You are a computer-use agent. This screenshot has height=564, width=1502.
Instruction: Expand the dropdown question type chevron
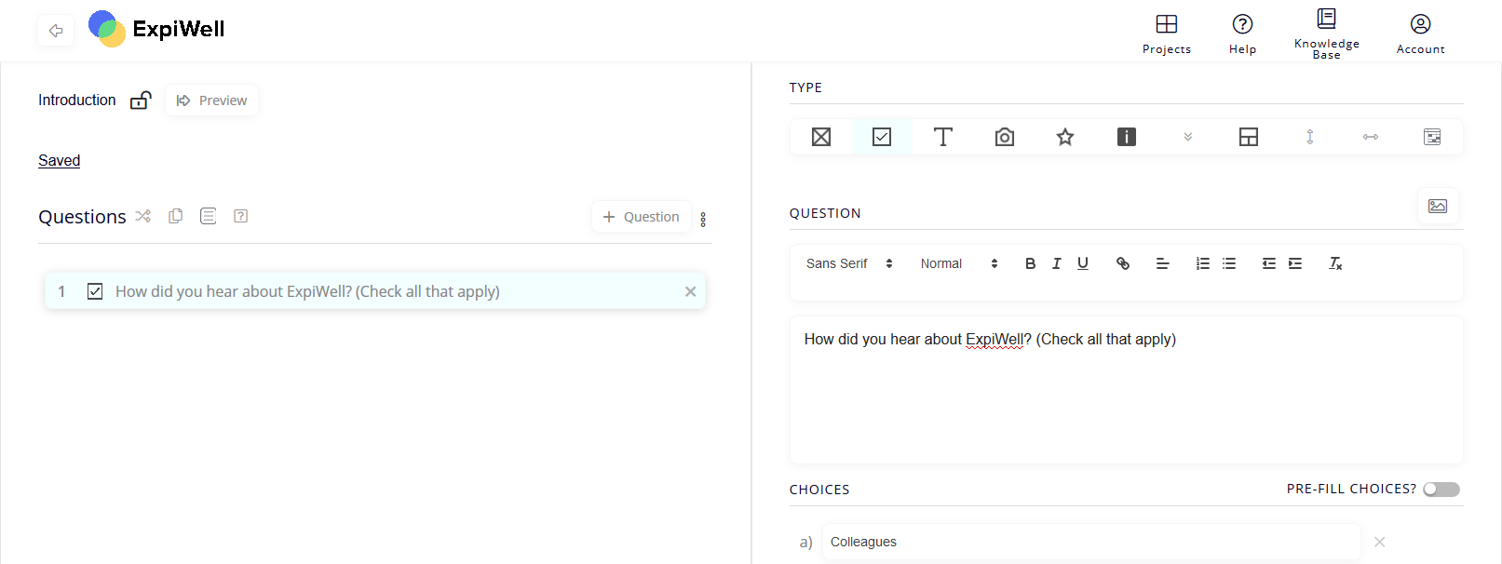coord(1187,137)
